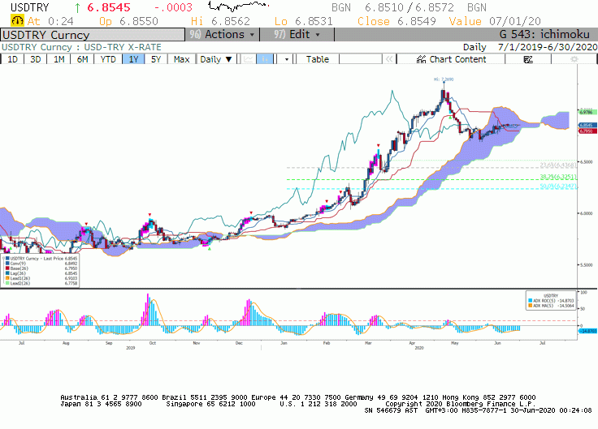Click the green up arrow price indicator
Image resolution: width=598 pixels, height=429 pixels.
pos(77,7)
